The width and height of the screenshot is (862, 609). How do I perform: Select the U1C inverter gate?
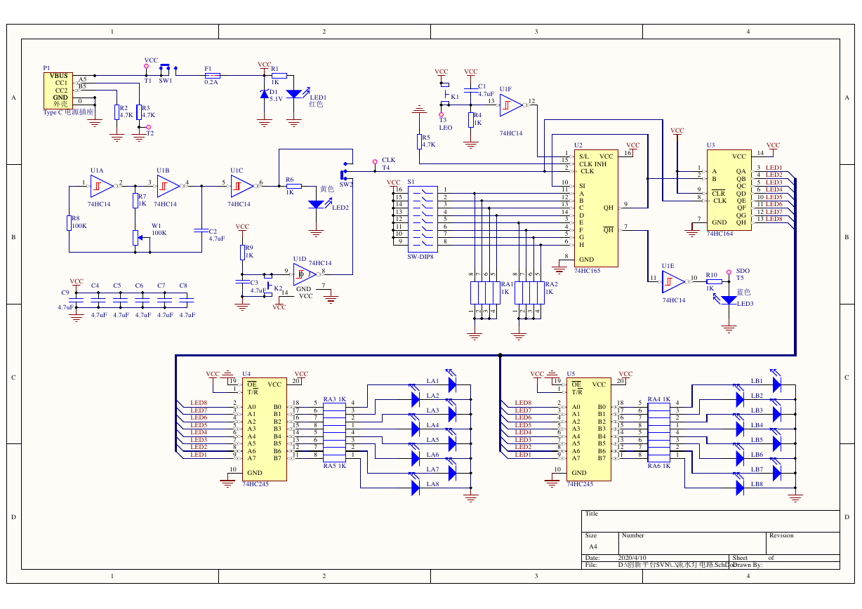242,185
